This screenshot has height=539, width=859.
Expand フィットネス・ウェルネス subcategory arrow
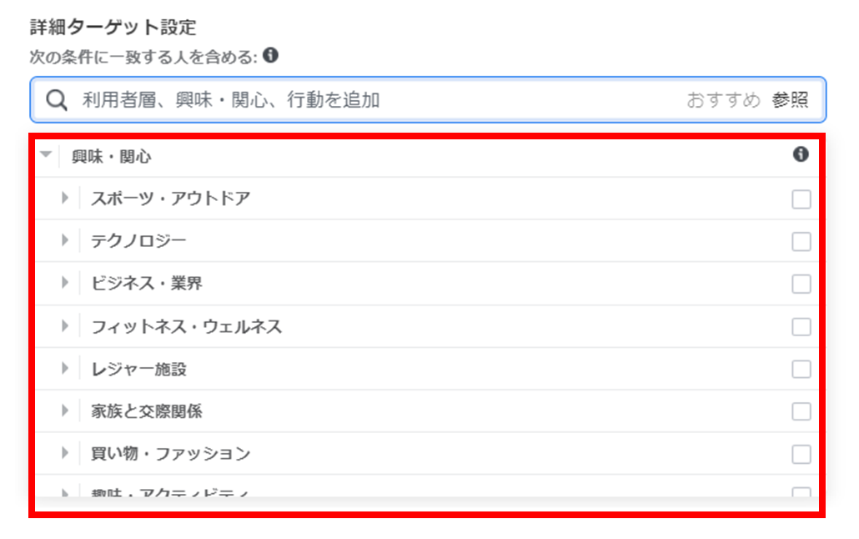65,325
